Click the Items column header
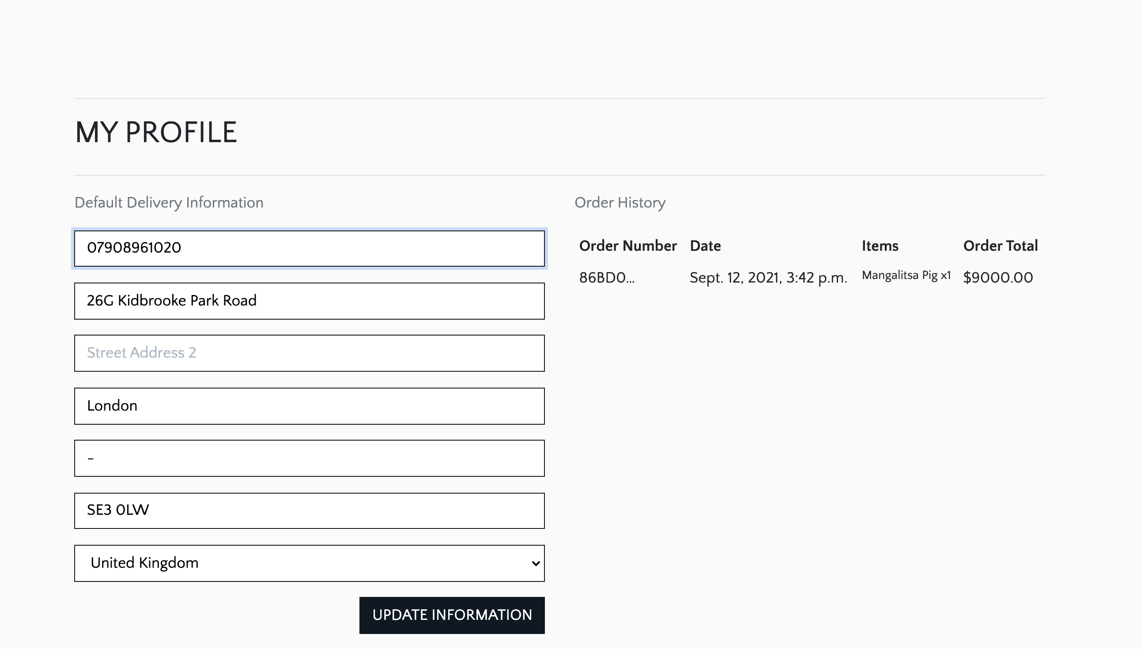Viewport: 1141px width, 649px height. pos(880,246)
